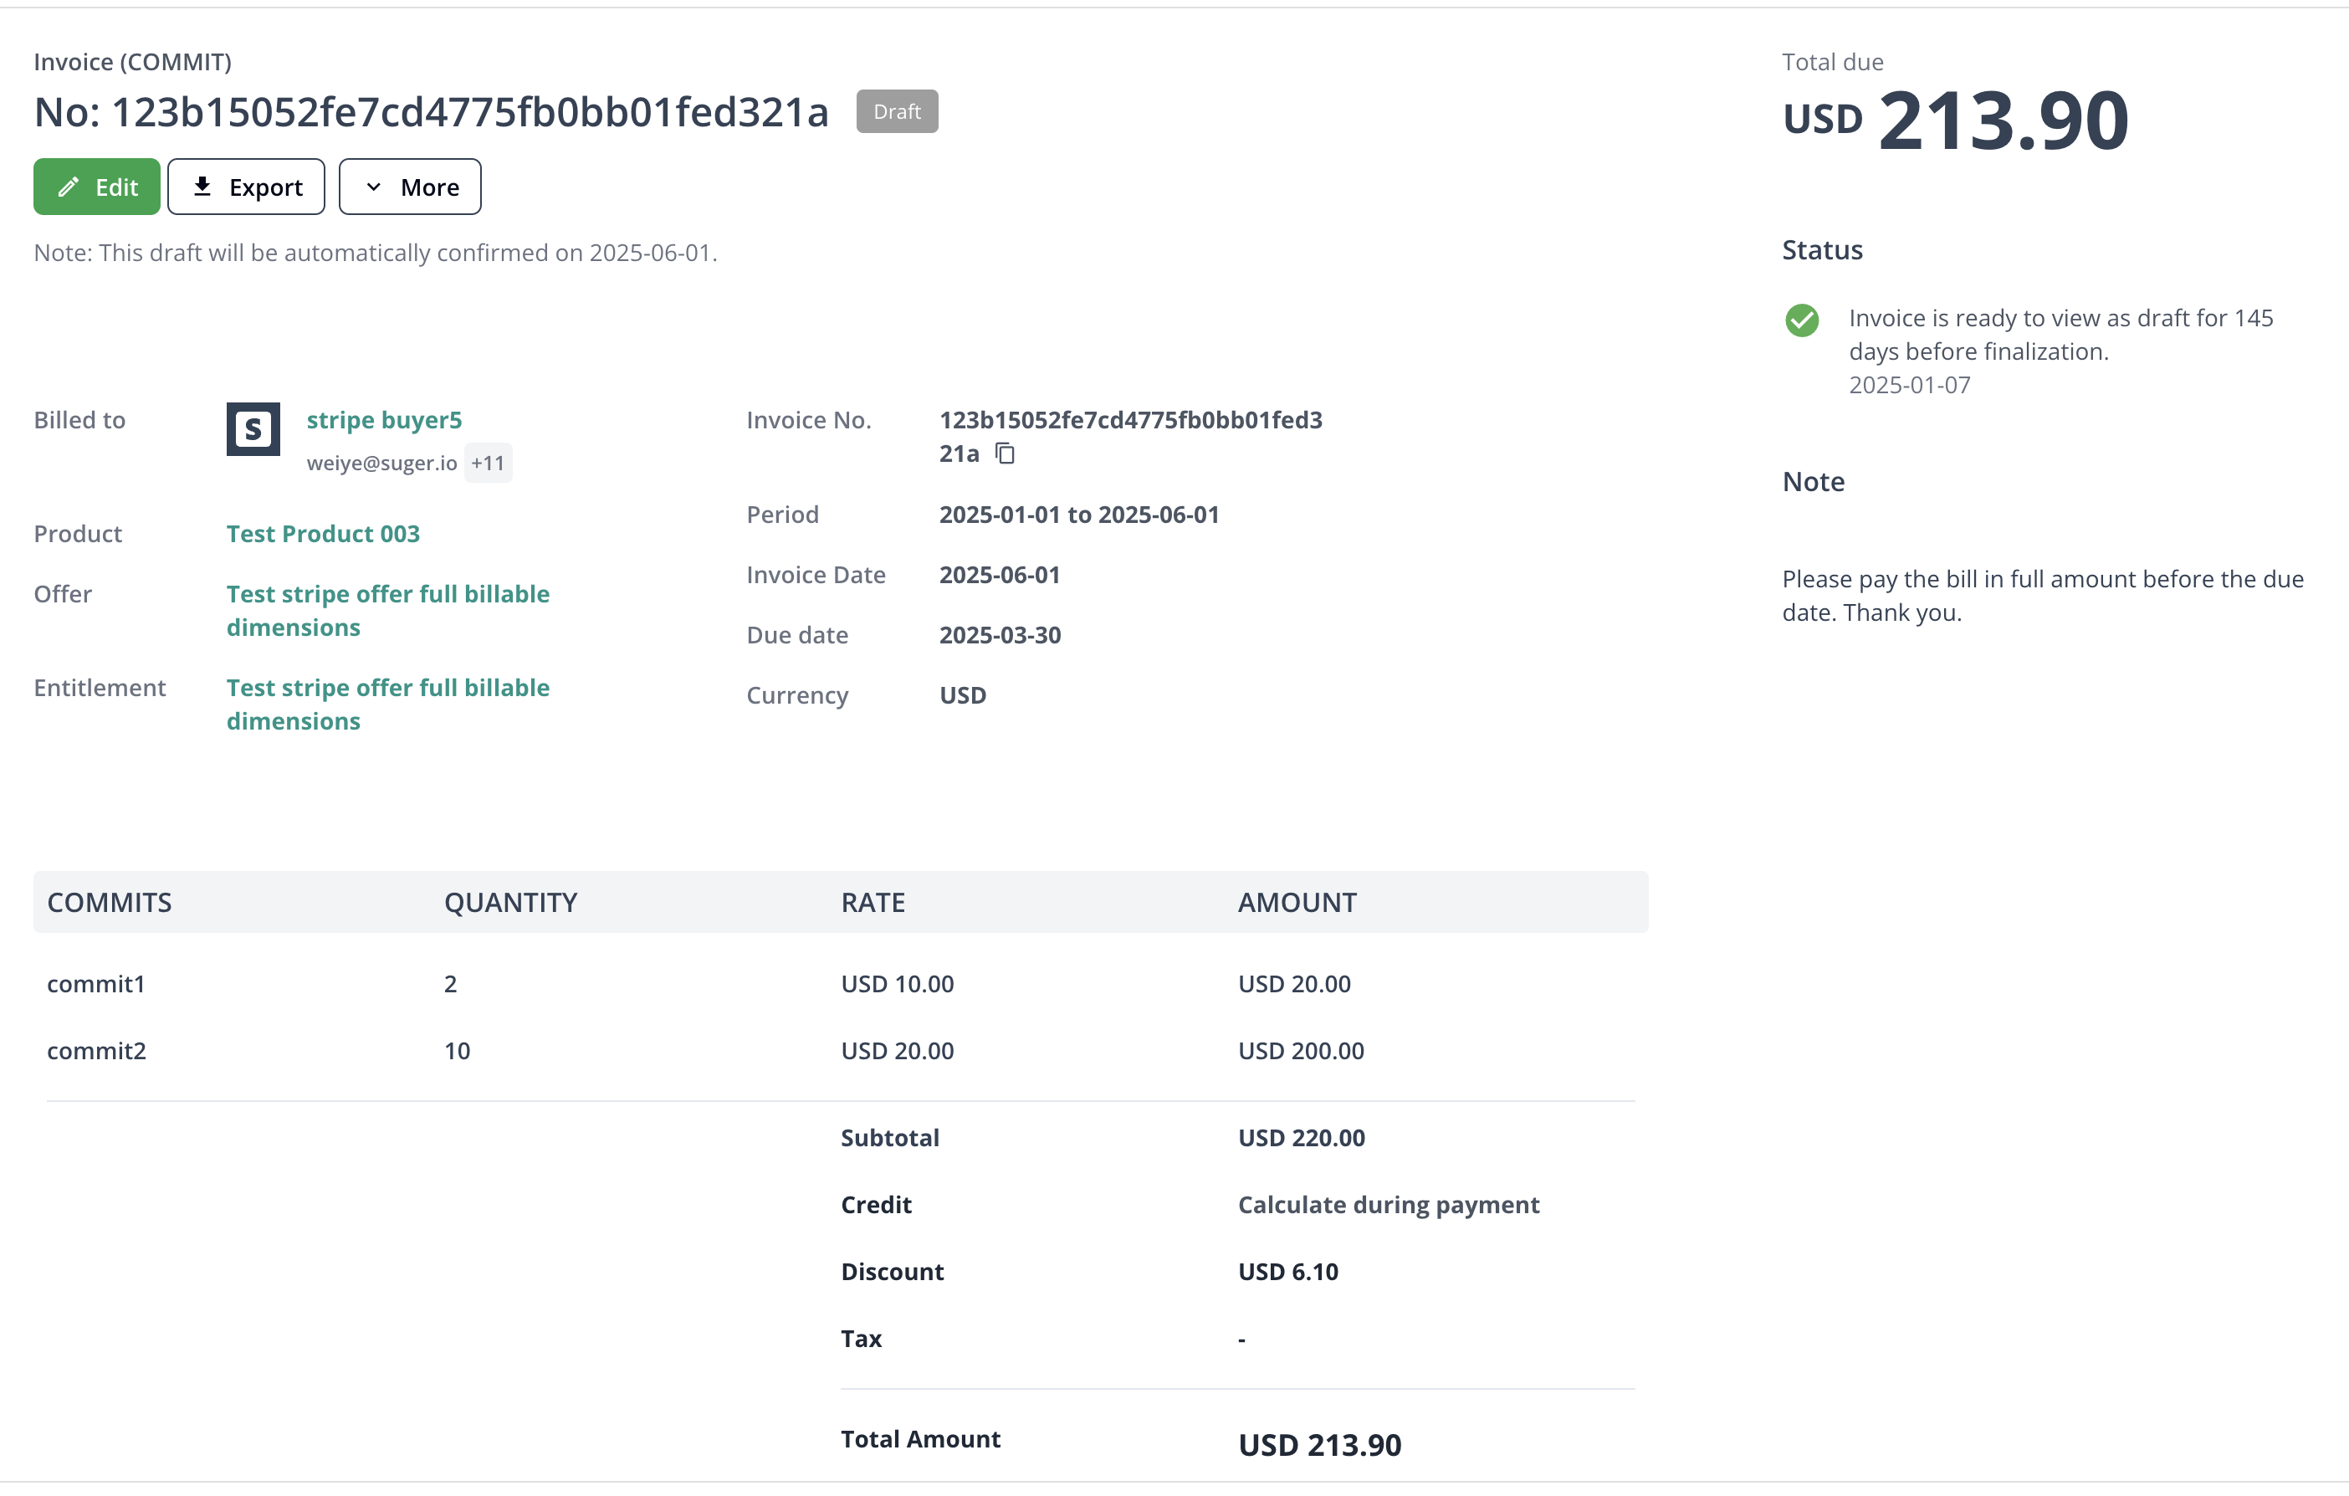Open the Test Product 003 link

click(x=323, y=534)
